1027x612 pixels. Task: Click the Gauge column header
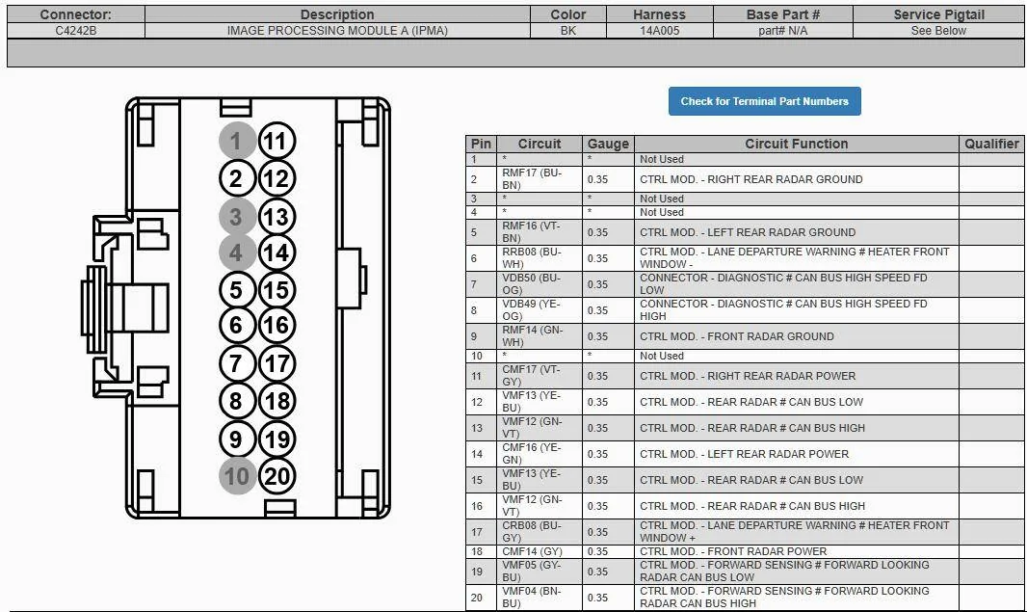click(x=608, y=145)
